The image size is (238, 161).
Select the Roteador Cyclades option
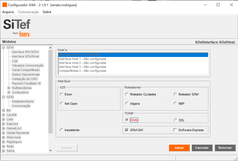pyautogui.click(x=127, y=94)
